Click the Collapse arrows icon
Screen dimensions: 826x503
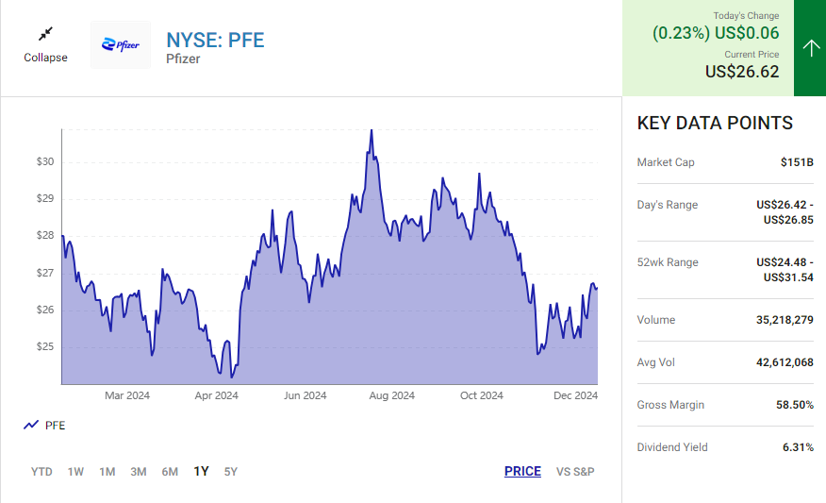coord(46,34)
